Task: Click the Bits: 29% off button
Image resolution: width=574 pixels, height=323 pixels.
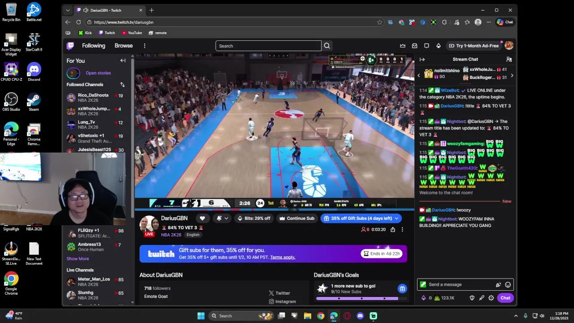Action: click(x=254, y=218)
